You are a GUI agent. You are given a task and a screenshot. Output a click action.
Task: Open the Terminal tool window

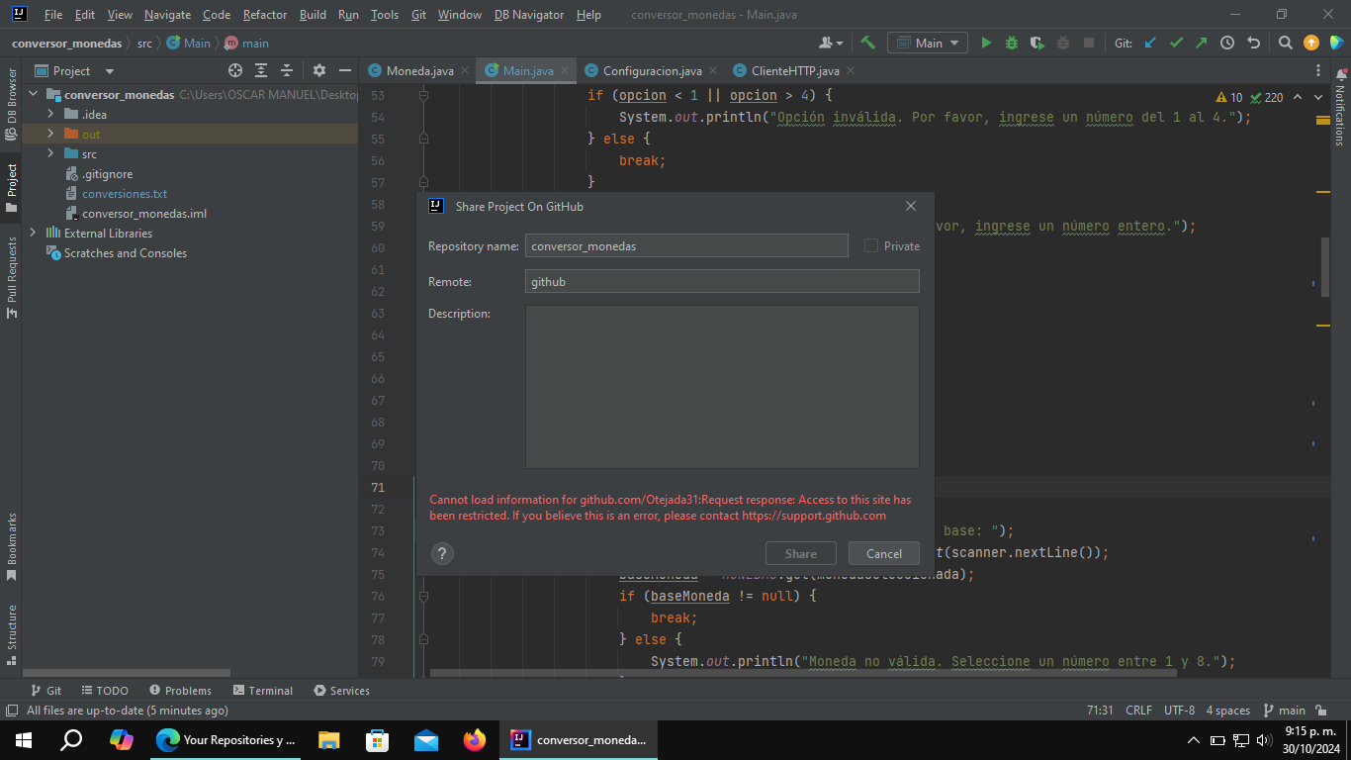263,690
